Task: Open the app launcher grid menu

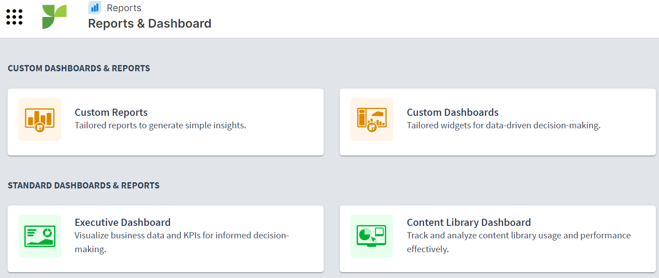Action: 14,17
